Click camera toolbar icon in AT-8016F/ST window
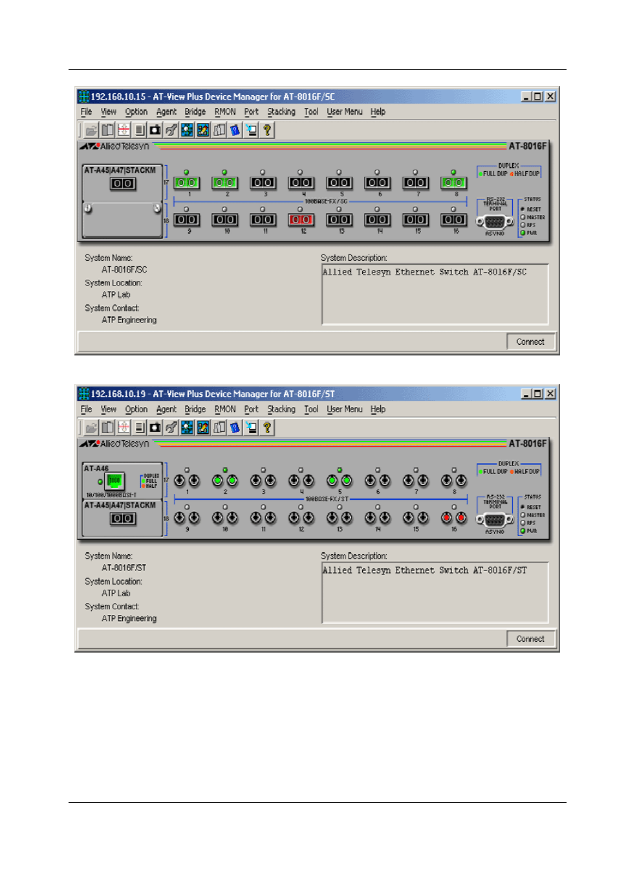Screen dimensions: 617x874 155,427
